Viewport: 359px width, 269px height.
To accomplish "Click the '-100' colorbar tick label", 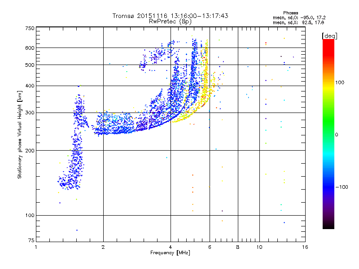I will [341, 187].
